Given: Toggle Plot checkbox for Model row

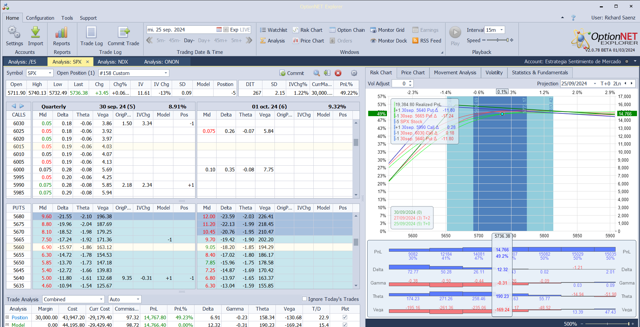Looking at the screenshot, I should click(345, 325).
